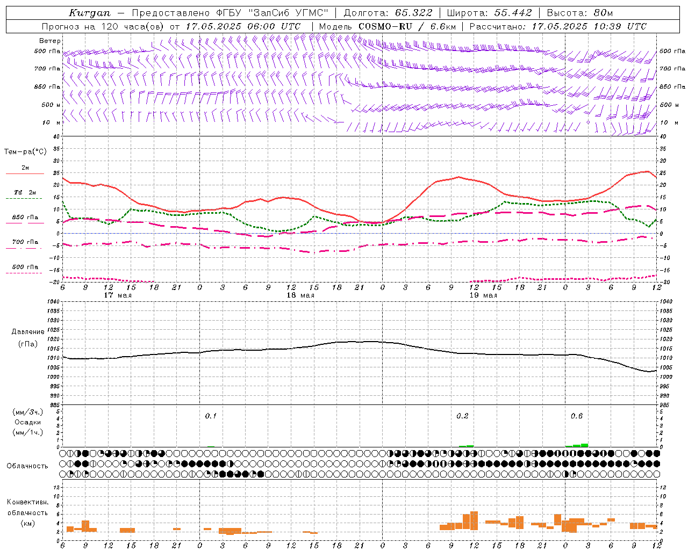This screenshot has width=688, height=550.
Task: Click model name "COSMO-RU / 6.6км"
Action: (407, 26)
